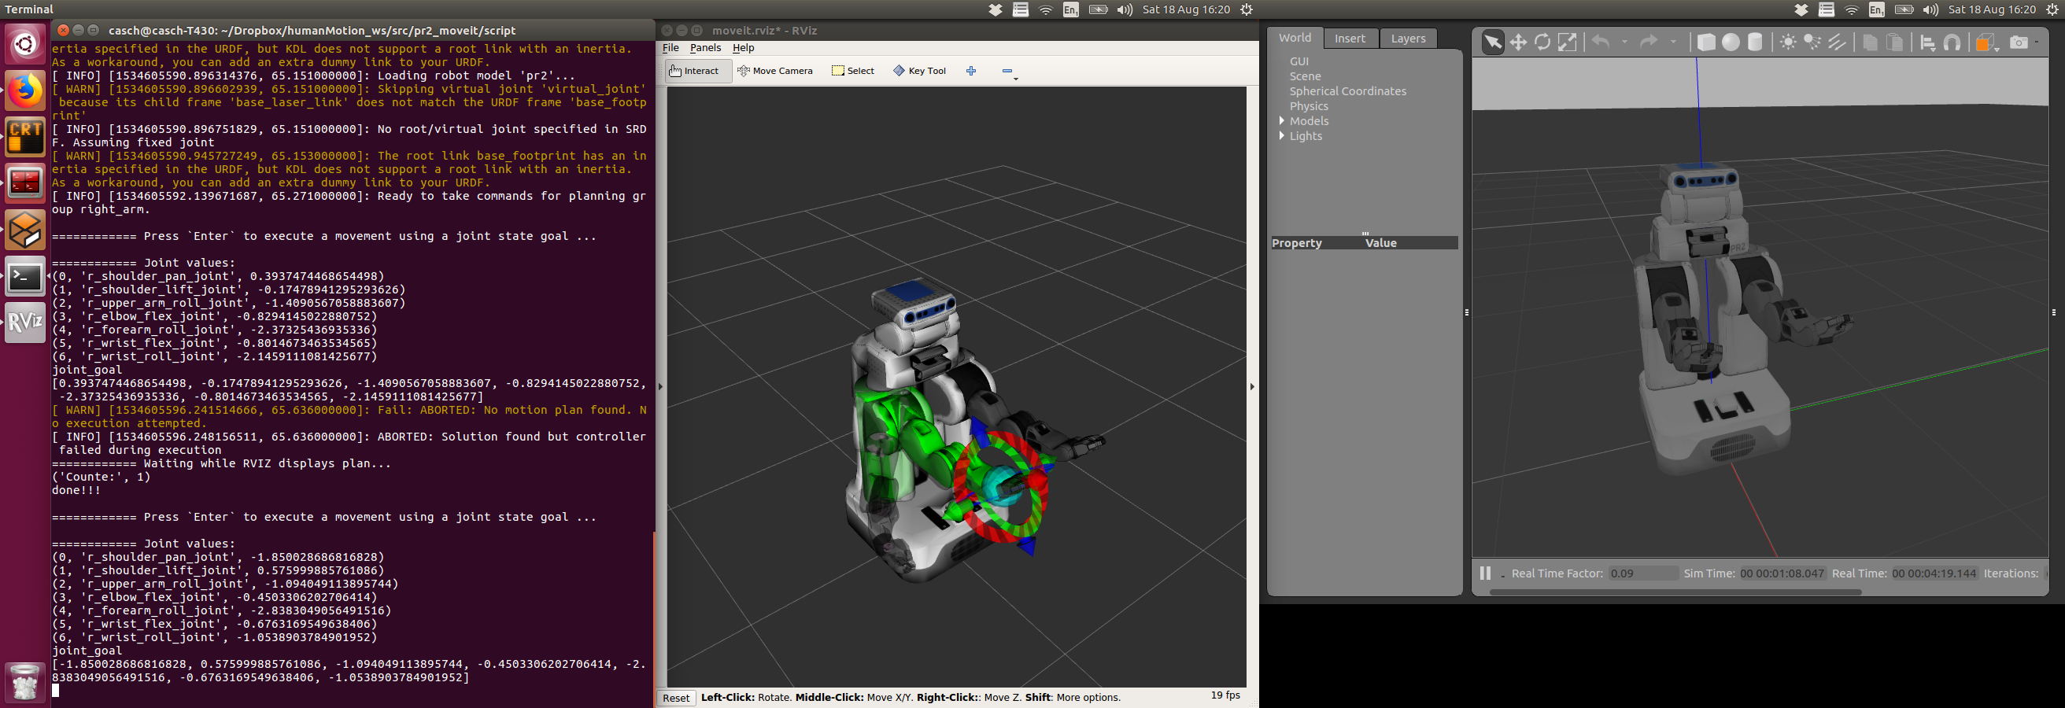Click the red terminal-window launcher icon

pos(26,183)
